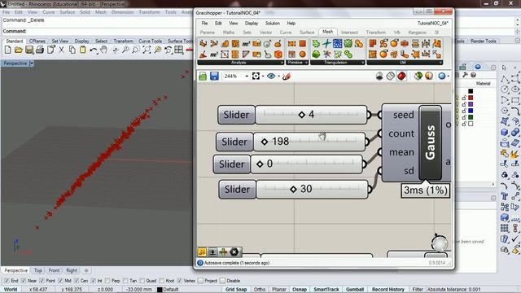Toggle the End osnap checkbox
The width and height of the screenshot is (521, 293).
click(x=7, y=281)
